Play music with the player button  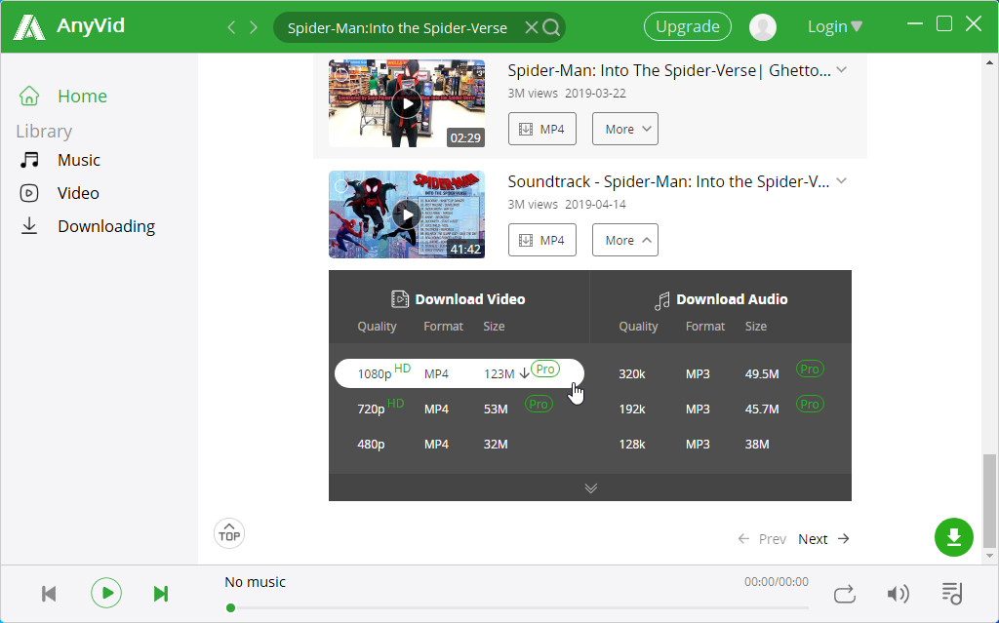coord(105,594)
